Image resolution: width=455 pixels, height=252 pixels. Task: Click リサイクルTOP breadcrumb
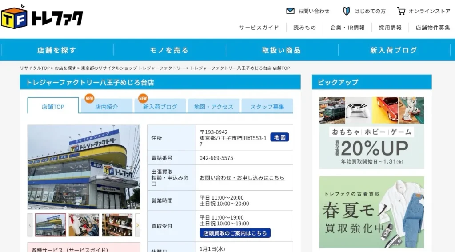(x=35, y=68)
